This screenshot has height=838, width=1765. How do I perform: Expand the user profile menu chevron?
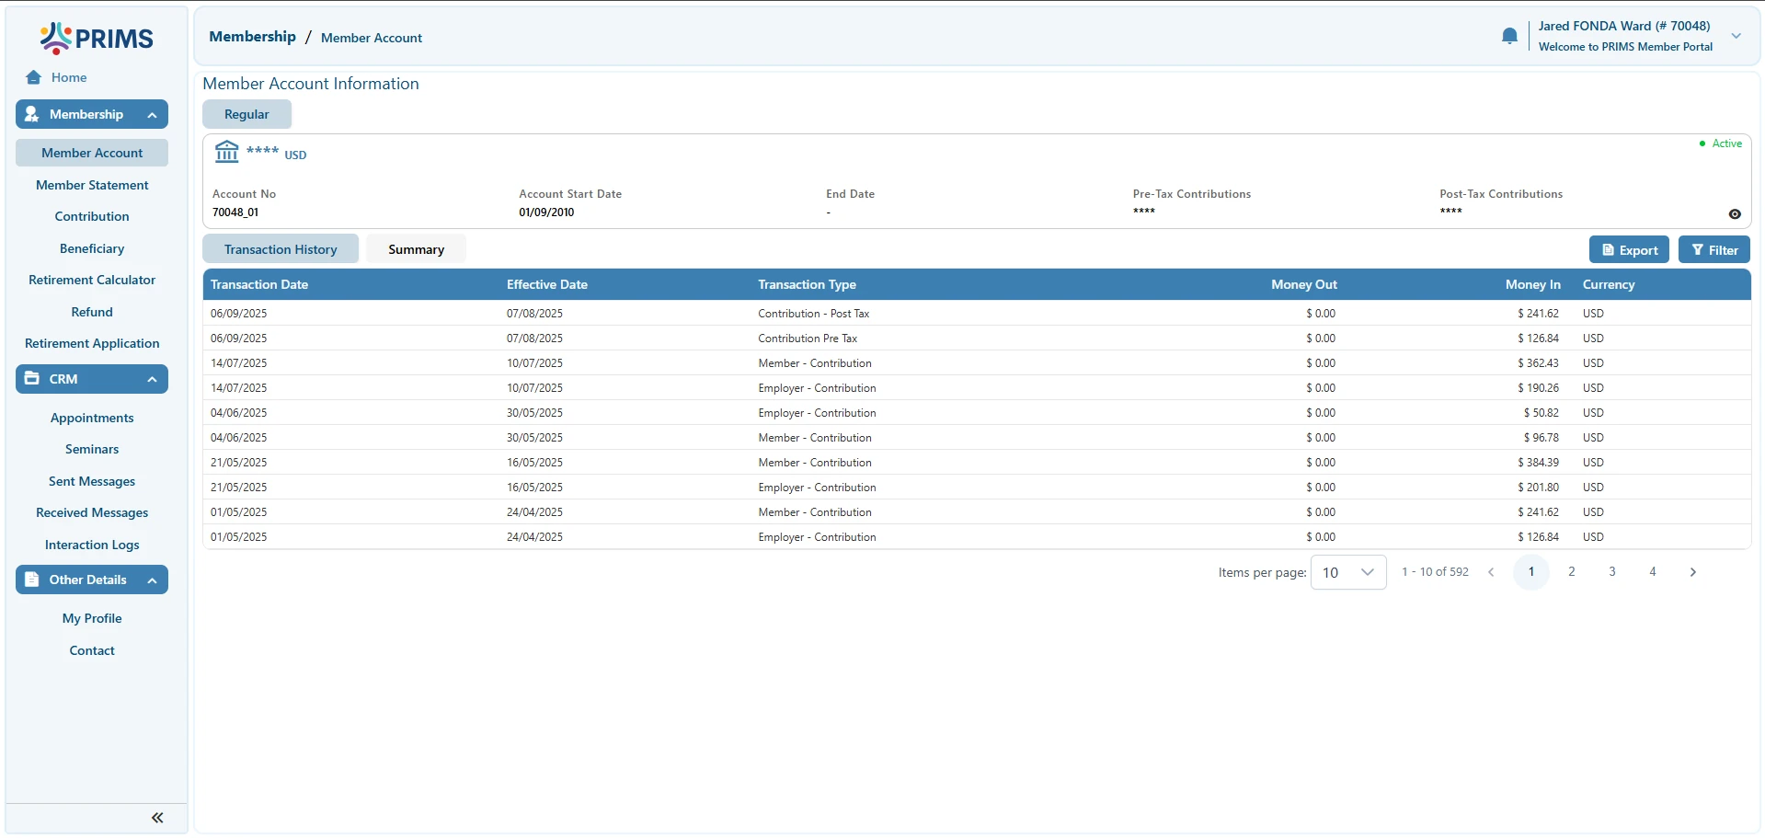1736,36
